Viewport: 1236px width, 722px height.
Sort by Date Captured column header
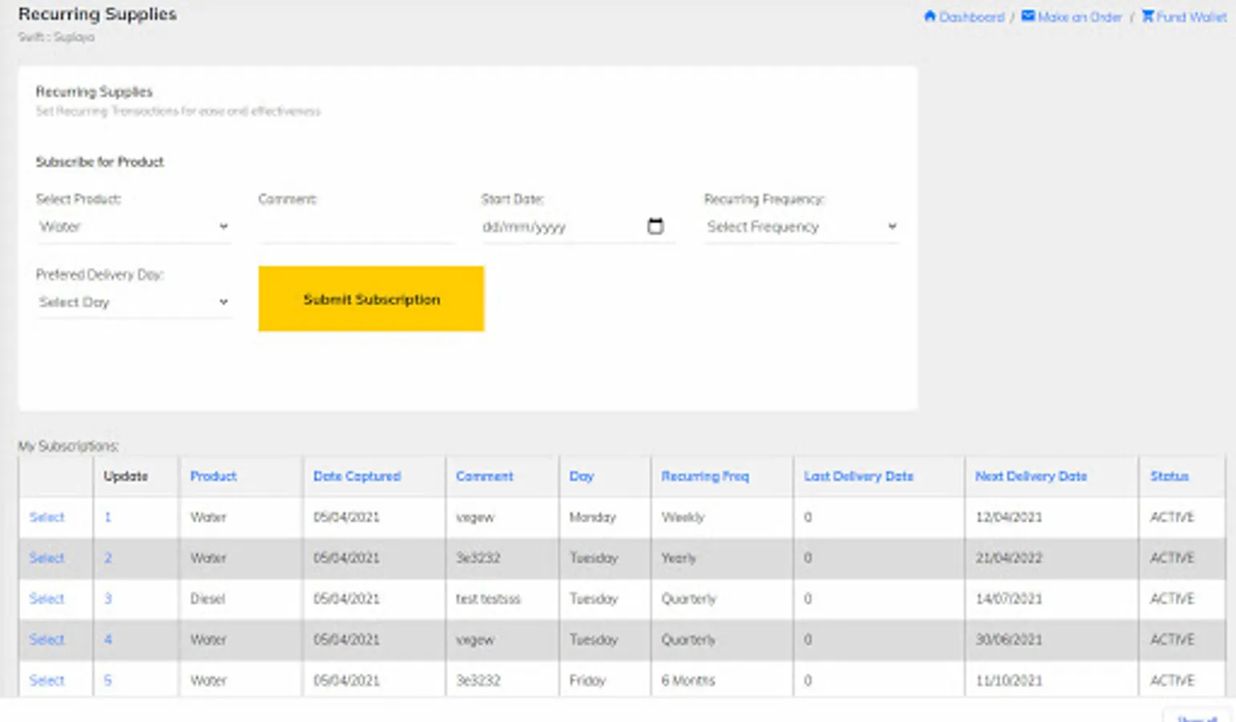coord(357,477)
